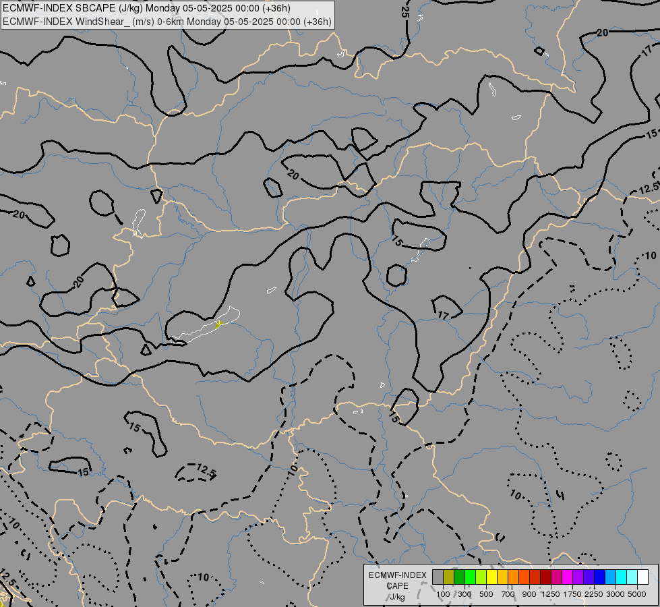Click the legend label '1250'

tap(551, 594)
